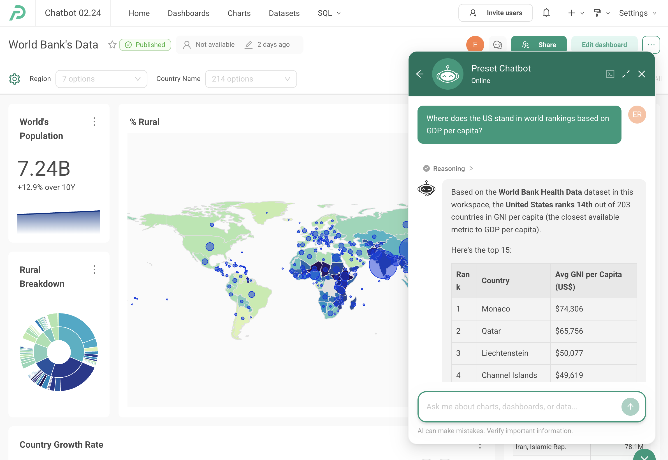Open dashboard filter settings gear
Viewport: 668px width, 460px height.
tap(14, 79)
